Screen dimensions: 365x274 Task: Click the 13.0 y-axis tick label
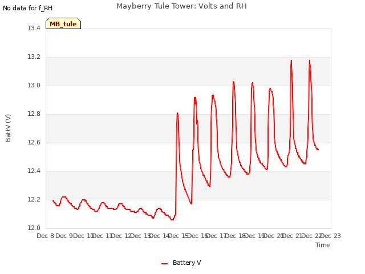(34, 85)
